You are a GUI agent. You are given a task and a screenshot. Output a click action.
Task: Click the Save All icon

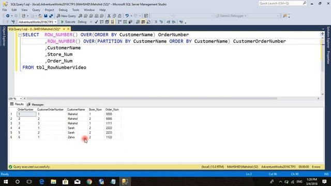coord(51,16)
